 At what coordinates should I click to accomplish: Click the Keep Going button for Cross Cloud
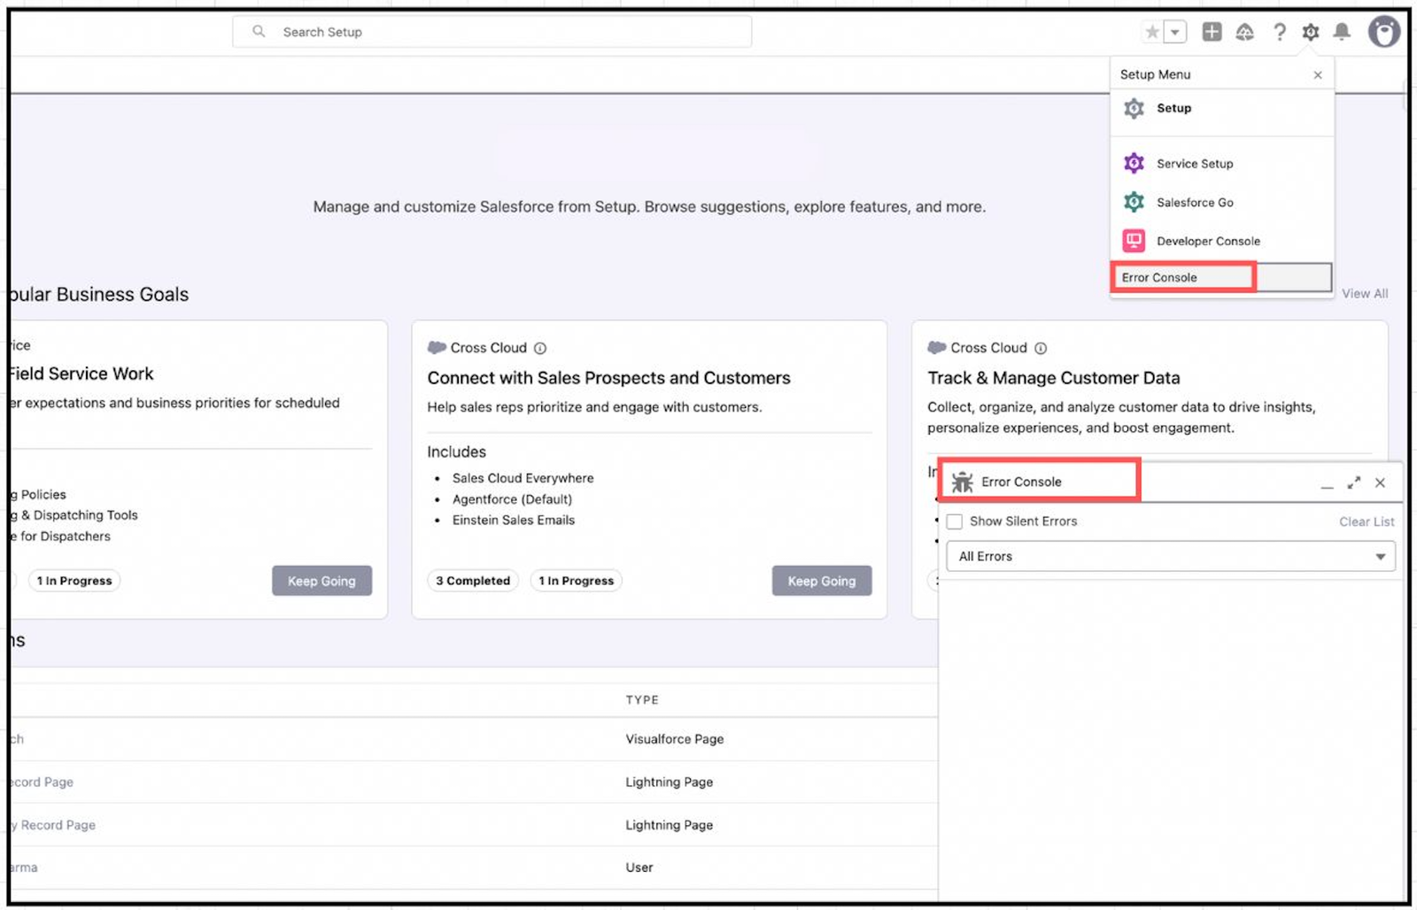822,581
